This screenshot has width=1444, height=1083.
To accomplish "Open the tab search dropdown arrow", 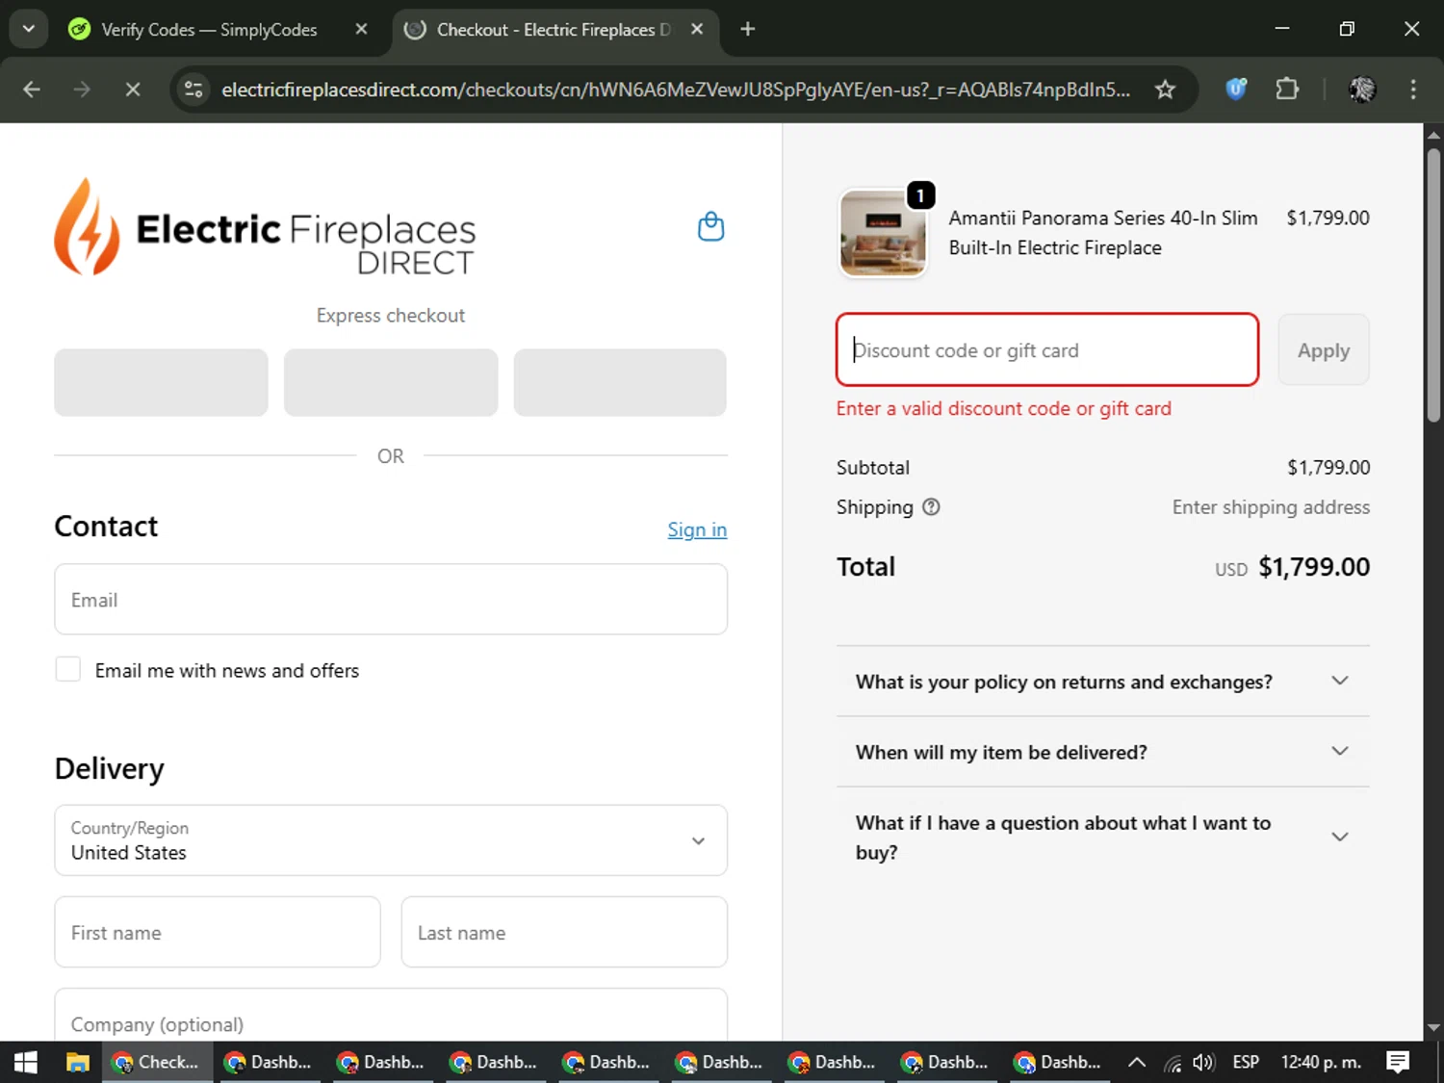I will [x=29, y=29].
